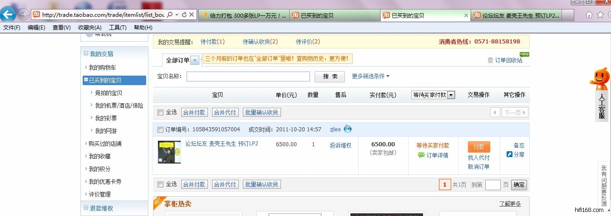Click the 宝贝名称 search input field
Viewport: 611px width, 216px height.
point(248,77)
